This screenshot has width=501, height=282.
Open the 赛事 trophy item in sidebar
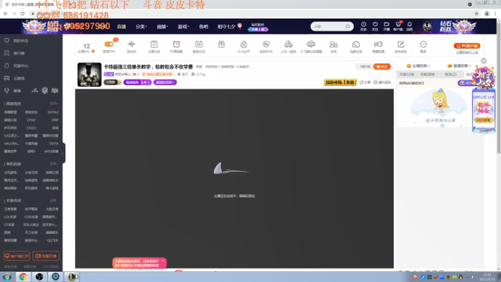coord(13,91)
